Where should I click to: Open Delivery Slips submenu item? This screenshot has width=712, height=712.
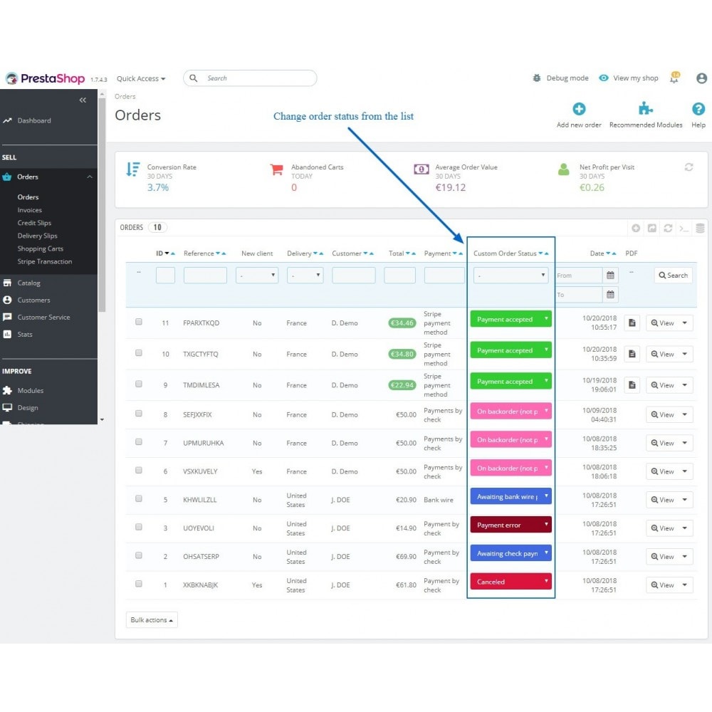pos(37,236)
